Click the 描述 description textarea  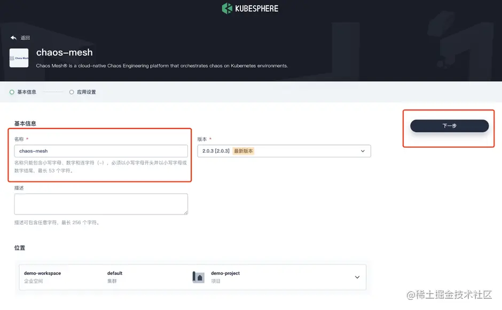(x=101, y=204)
